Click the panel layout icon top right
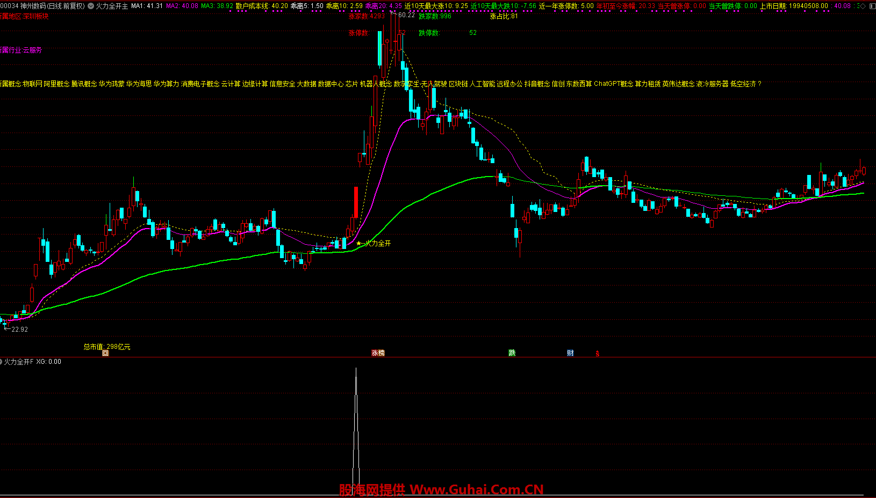The height and width of the screenshot is (498, 876). tap(872, 6)
